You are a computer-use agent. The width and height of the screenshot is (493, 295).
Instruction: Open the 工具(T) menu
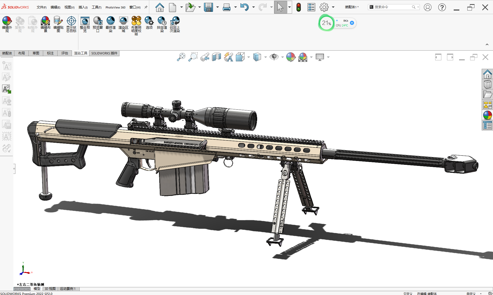97,7
